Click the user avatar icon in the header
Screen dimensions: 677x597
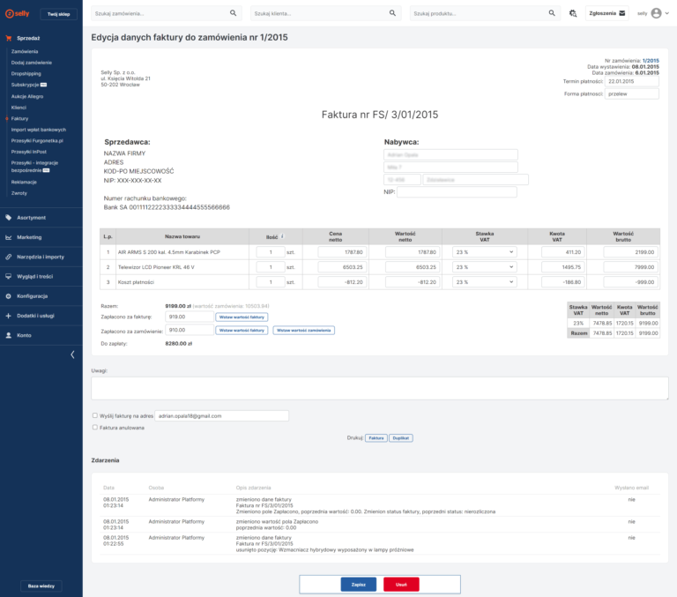656,14
